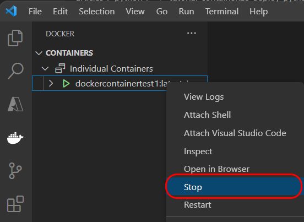Open the Search view icon
The width and height of the screenshot is (304, 222).
coord(15,71)
